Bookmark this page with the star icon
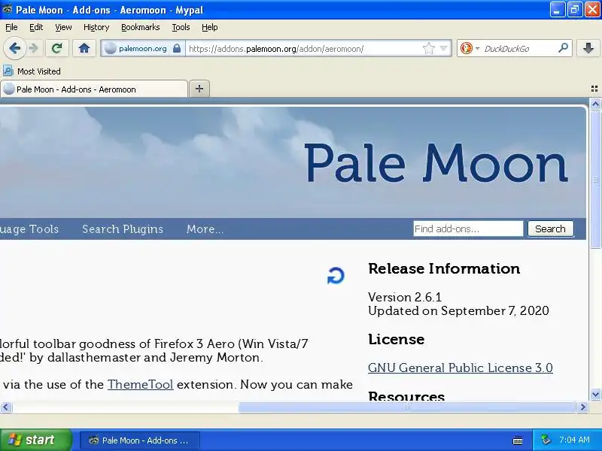 click(x=428, y=48)
